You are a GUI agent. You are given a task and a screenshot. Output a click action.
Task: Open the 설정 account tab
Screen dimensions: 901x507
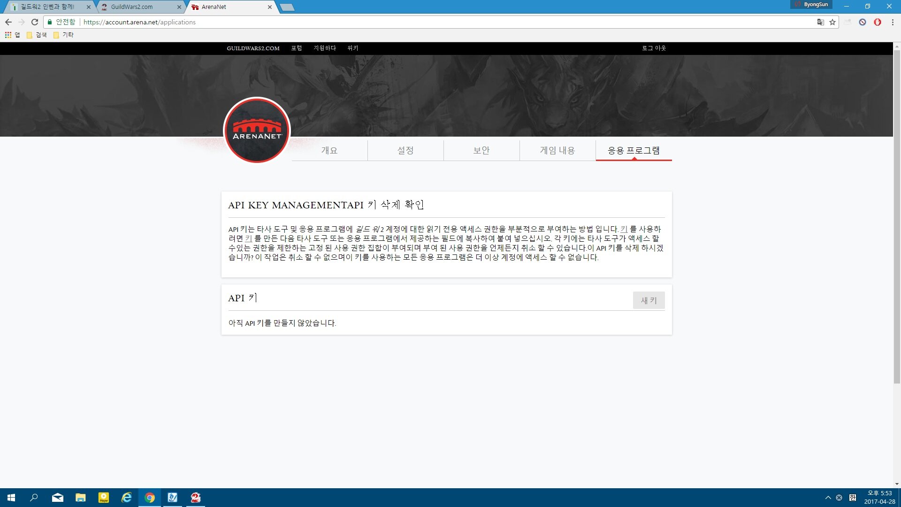click(x=405, y=150)
